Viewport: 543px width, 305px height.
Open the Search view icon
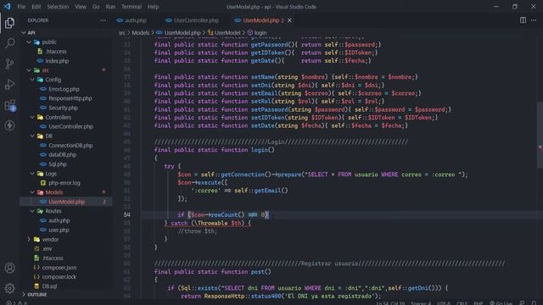pos(9,43)
